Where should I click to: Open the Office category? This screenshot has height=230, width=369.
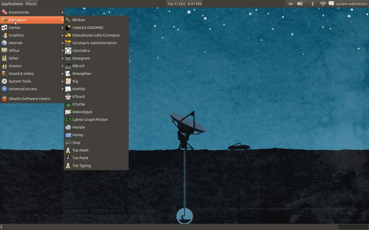click(32, 51)
